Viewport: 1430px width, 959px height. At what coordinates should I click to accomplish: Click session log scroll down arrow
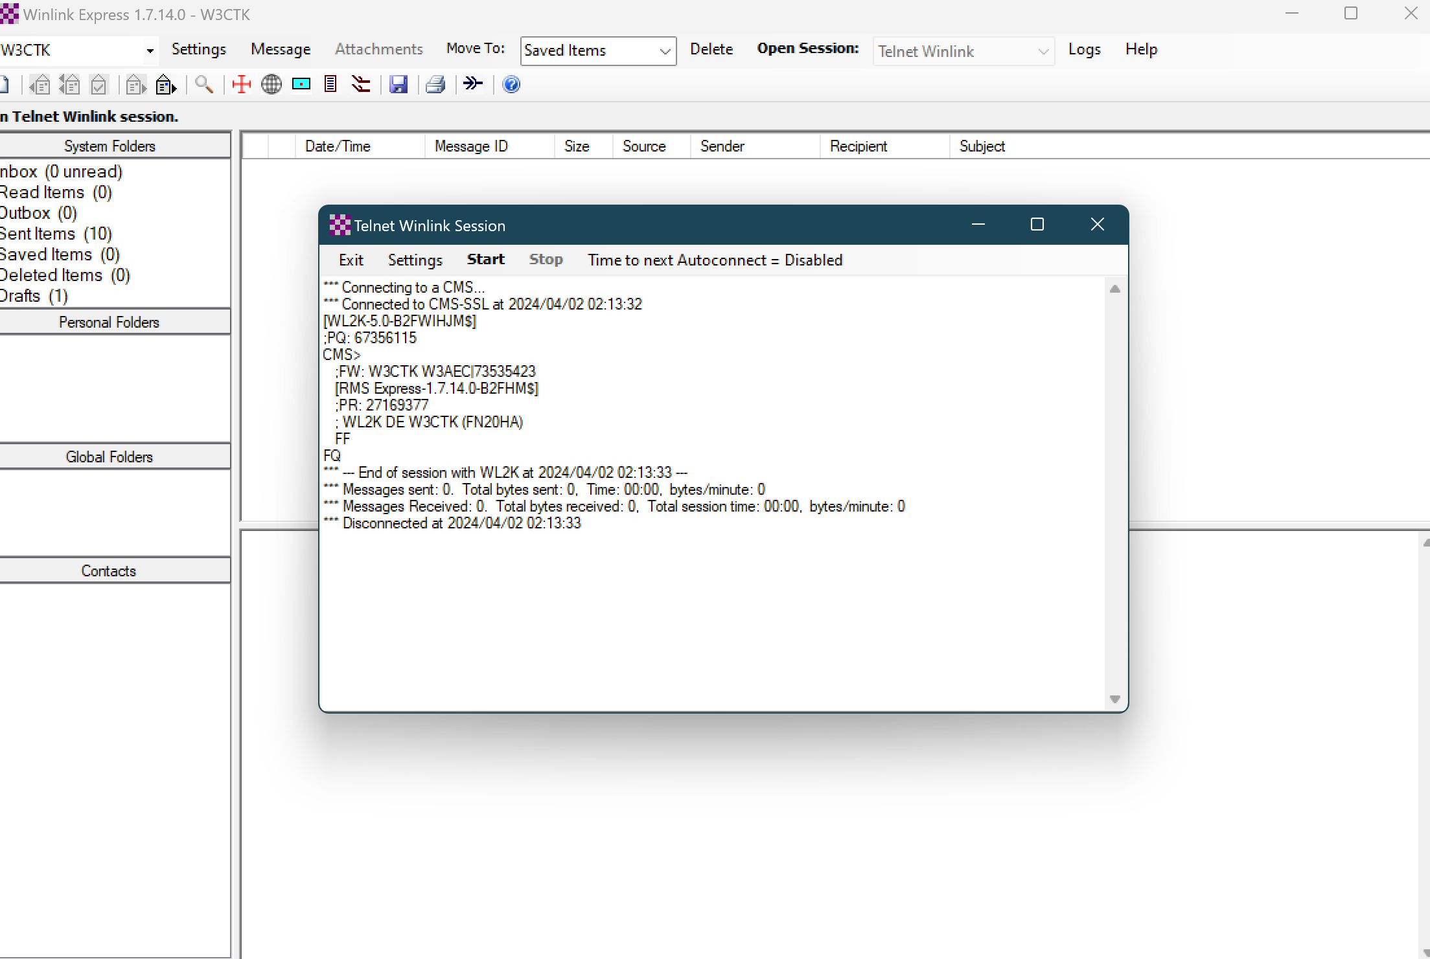pos(1114,699)
